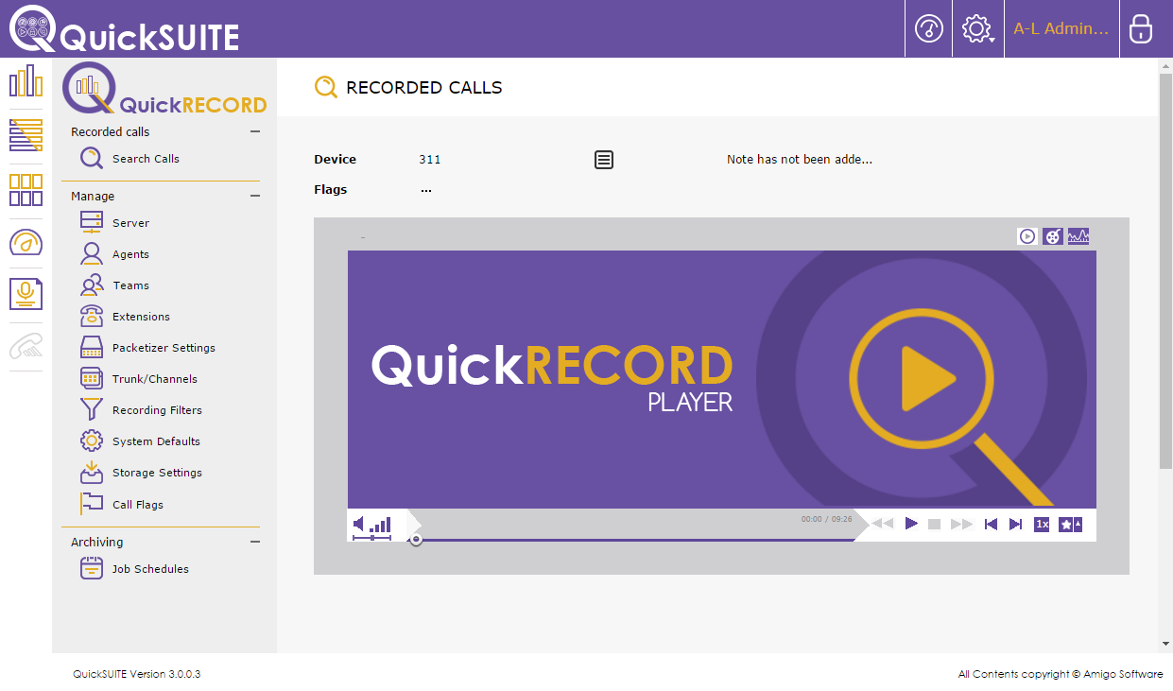Click the Job Schedules calendar icon
Screen dimensions: 1173x691
click(x=92, y=568)
